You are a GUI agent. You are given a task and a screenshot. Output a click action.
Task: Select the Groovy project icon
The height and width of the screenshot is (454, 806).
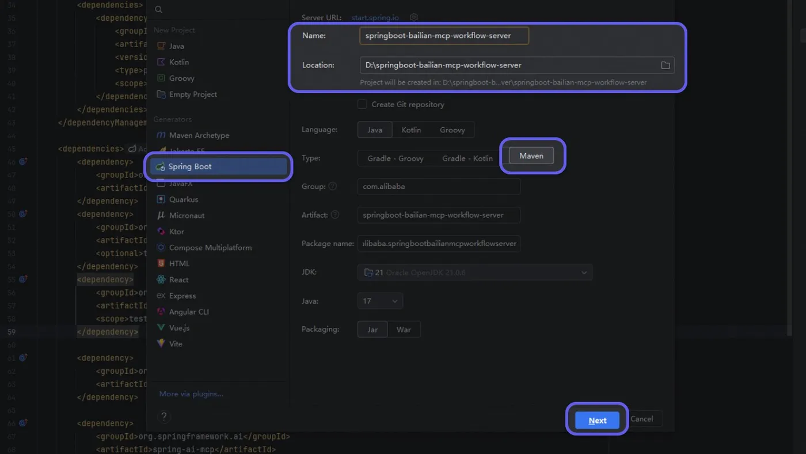click(x=161, y=78)
